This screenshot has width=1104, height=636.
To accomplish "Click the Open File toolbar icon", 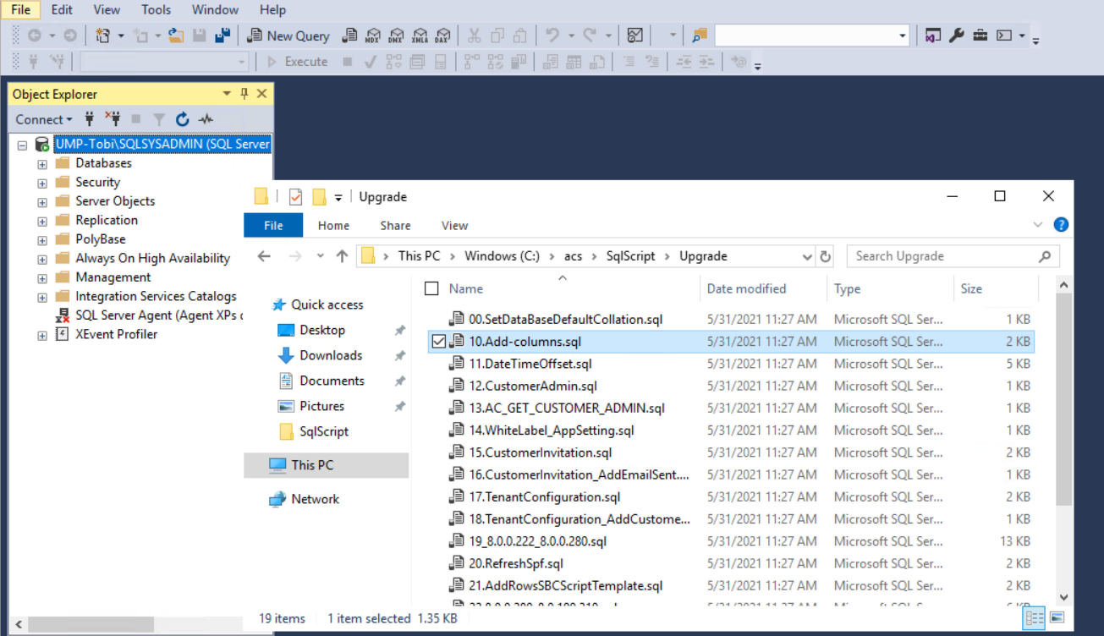I will point(176,36).
